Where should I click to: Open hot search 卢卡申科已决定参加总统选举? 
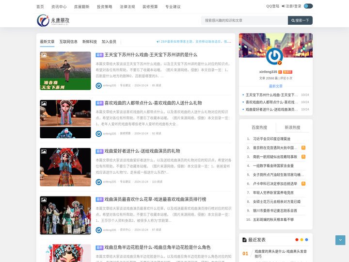[275, 184]
